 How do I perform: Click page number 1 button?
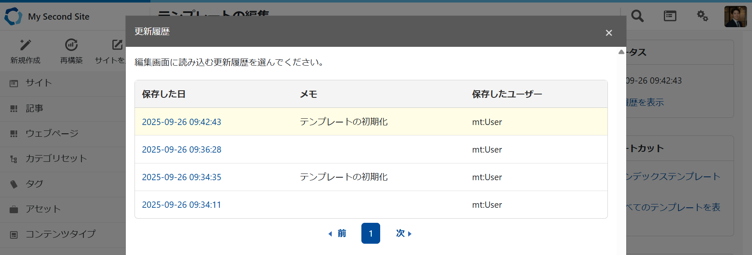371,233
